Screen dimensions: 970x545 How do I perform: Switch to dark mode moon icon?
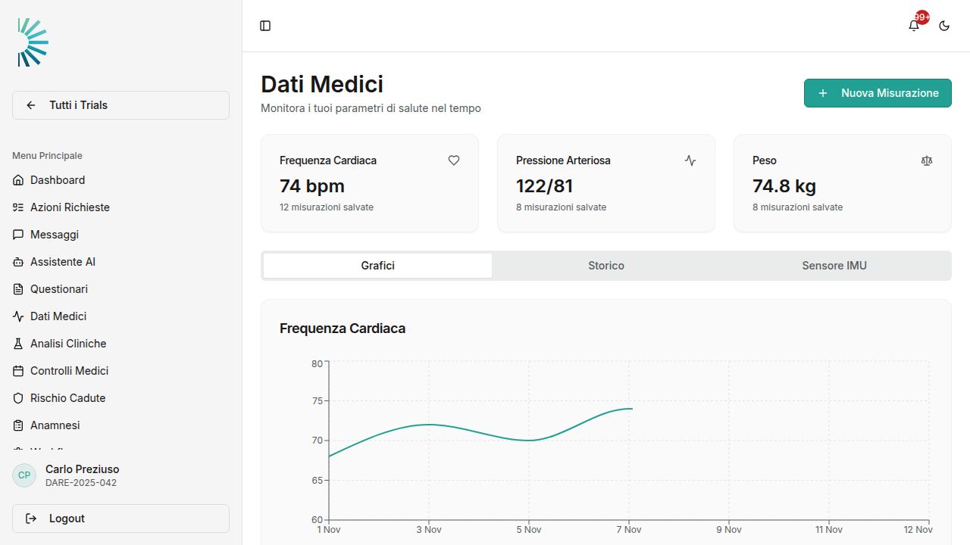944,26
